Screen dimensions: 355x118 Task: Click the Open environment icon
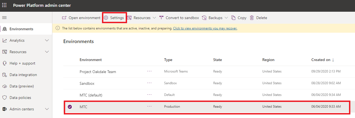[64, 18]
